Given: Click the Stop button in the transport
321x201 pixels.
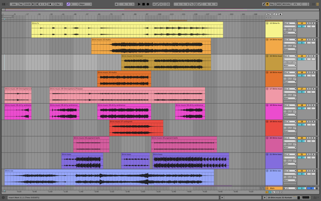Looking at the screenshot, I should [144, 4].
